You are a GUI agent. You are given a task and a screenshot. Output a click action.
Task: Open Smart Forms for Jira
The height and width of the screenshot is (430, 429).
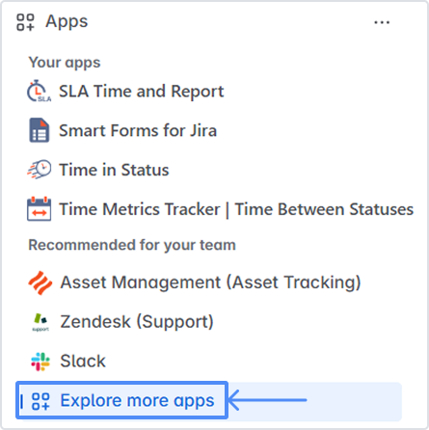138,131
